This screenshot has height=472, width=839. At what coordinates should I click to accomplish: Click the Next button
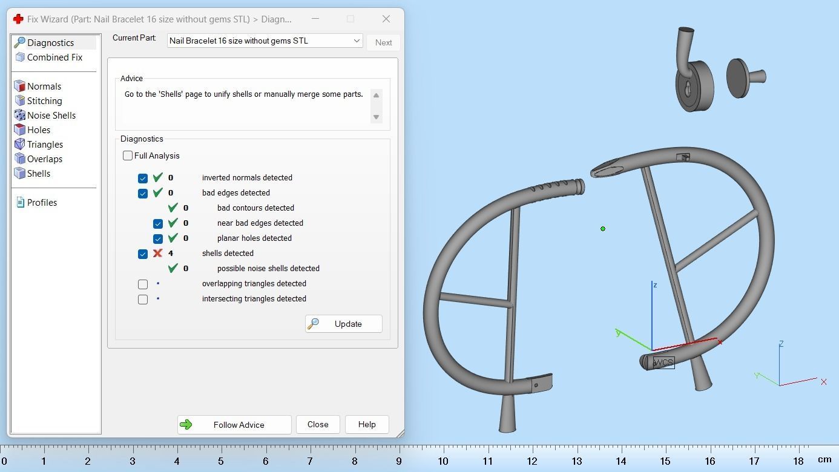click(383, 42)
